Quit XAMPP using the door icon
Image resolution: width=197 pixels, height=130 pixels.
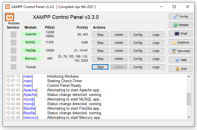(181, 69)
